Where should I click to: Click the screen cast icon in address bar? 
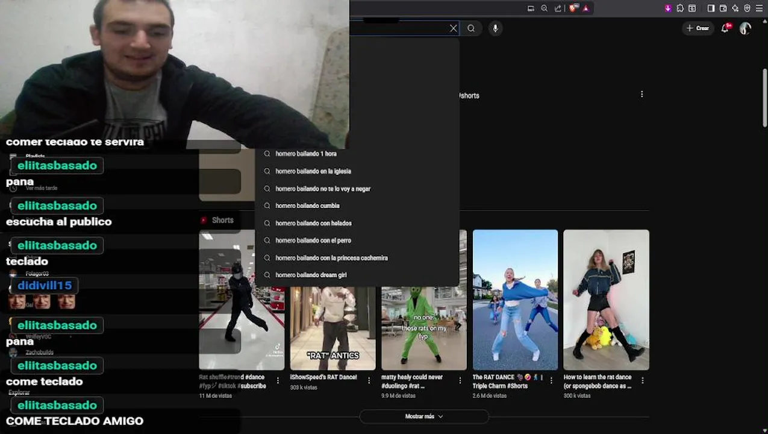[x=531, y=8]
